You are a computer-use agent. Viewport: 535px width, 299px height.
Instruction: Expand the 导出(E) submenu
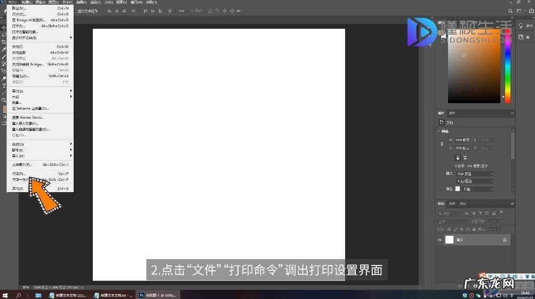[x=40, y=91]
